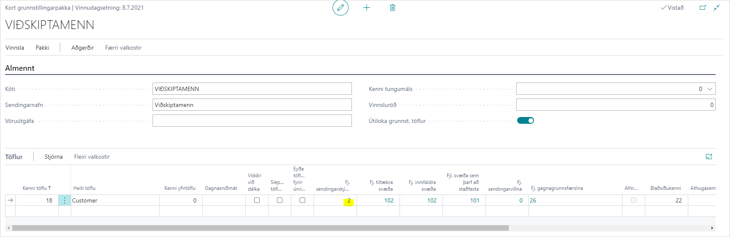
Task: Click the row selector arrow for Customer
Action: tap(10, 200)
